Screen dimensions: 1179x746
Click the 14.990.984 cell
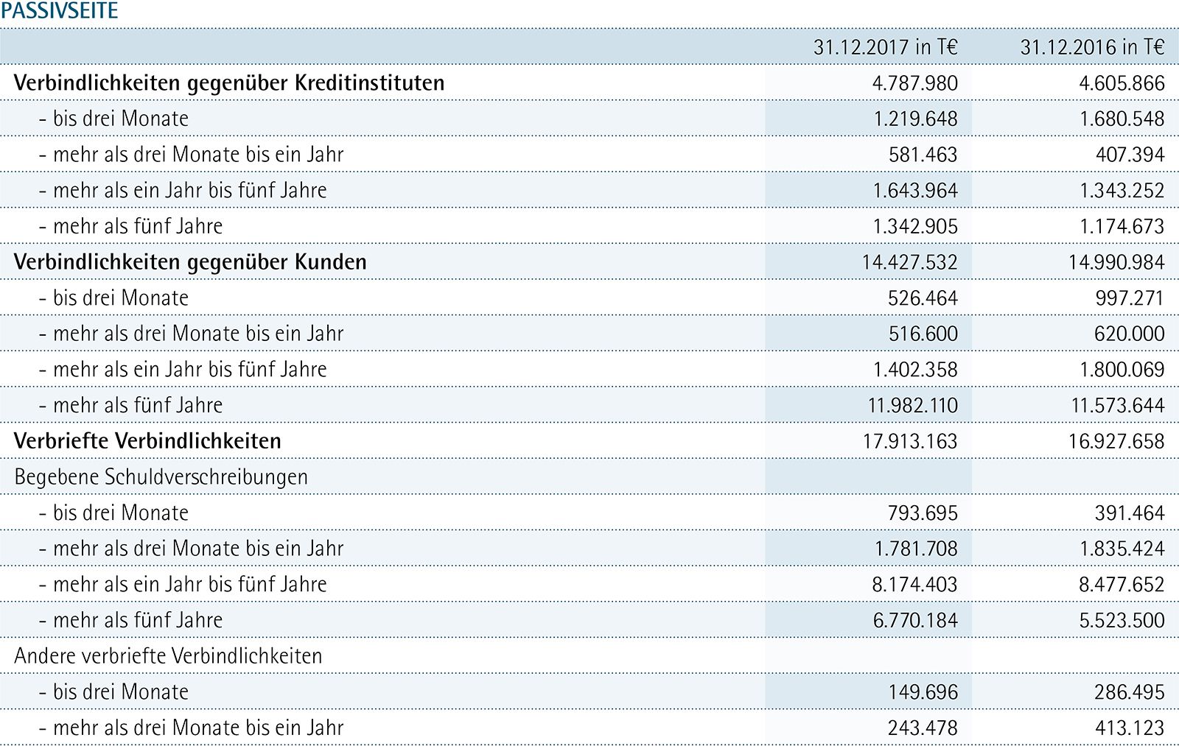[1116, 262]
